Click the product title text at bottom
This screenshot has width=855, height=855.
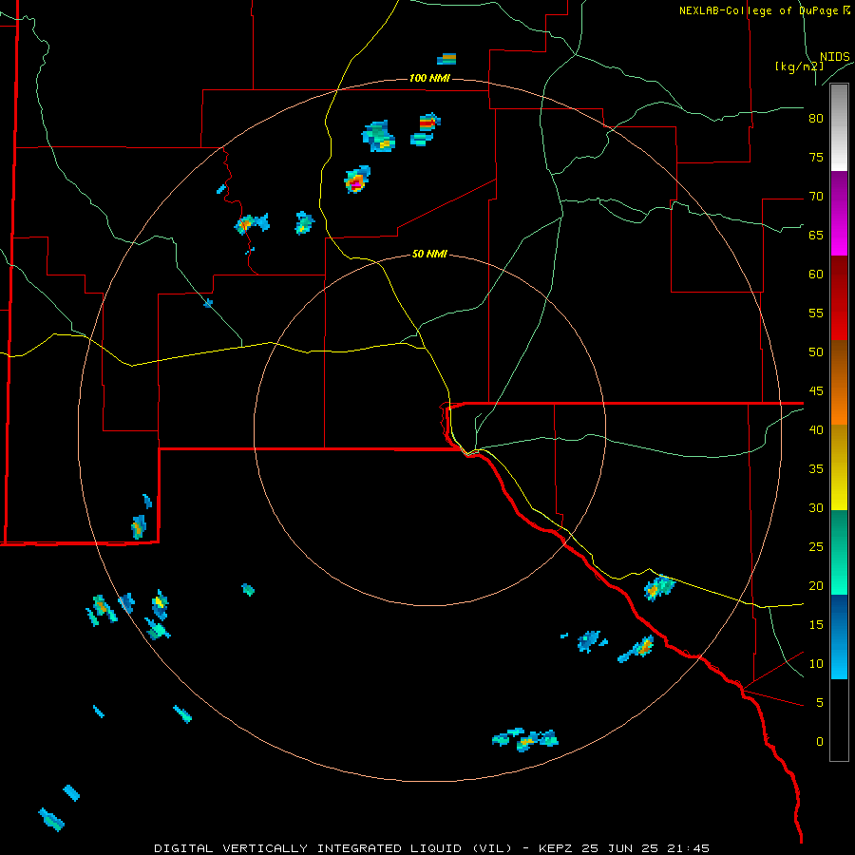click(432, 848)
